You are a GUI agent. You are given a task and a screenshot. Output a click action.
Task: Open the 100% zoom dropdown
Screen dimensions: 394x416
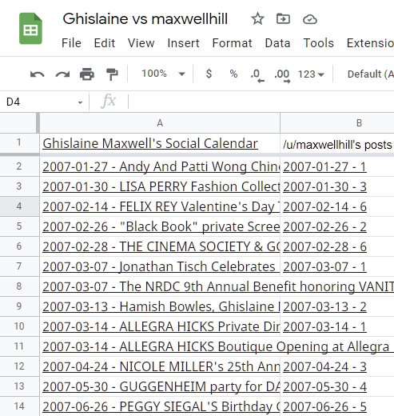point(163,74)
